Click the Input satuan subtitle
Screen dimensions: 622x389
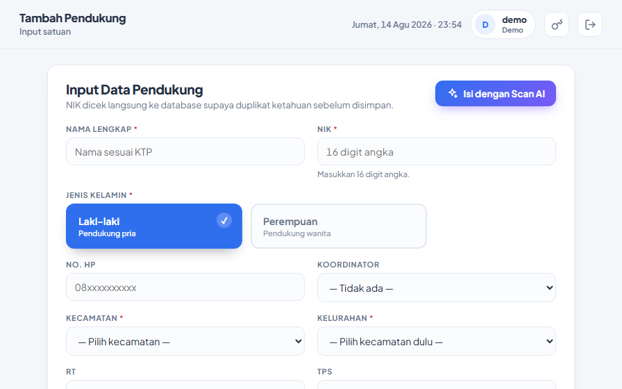click(45, 32)
